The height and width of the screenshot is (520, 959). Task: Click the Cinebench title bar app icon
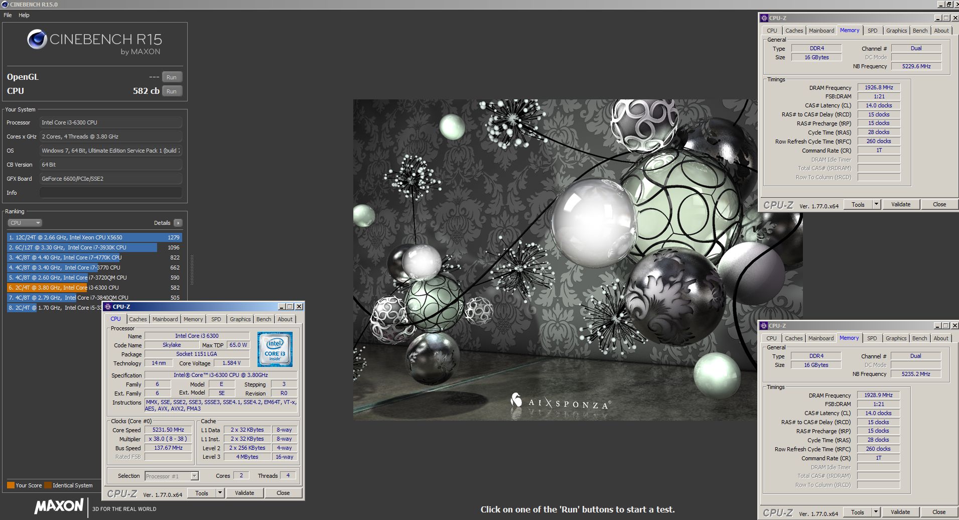5,4
